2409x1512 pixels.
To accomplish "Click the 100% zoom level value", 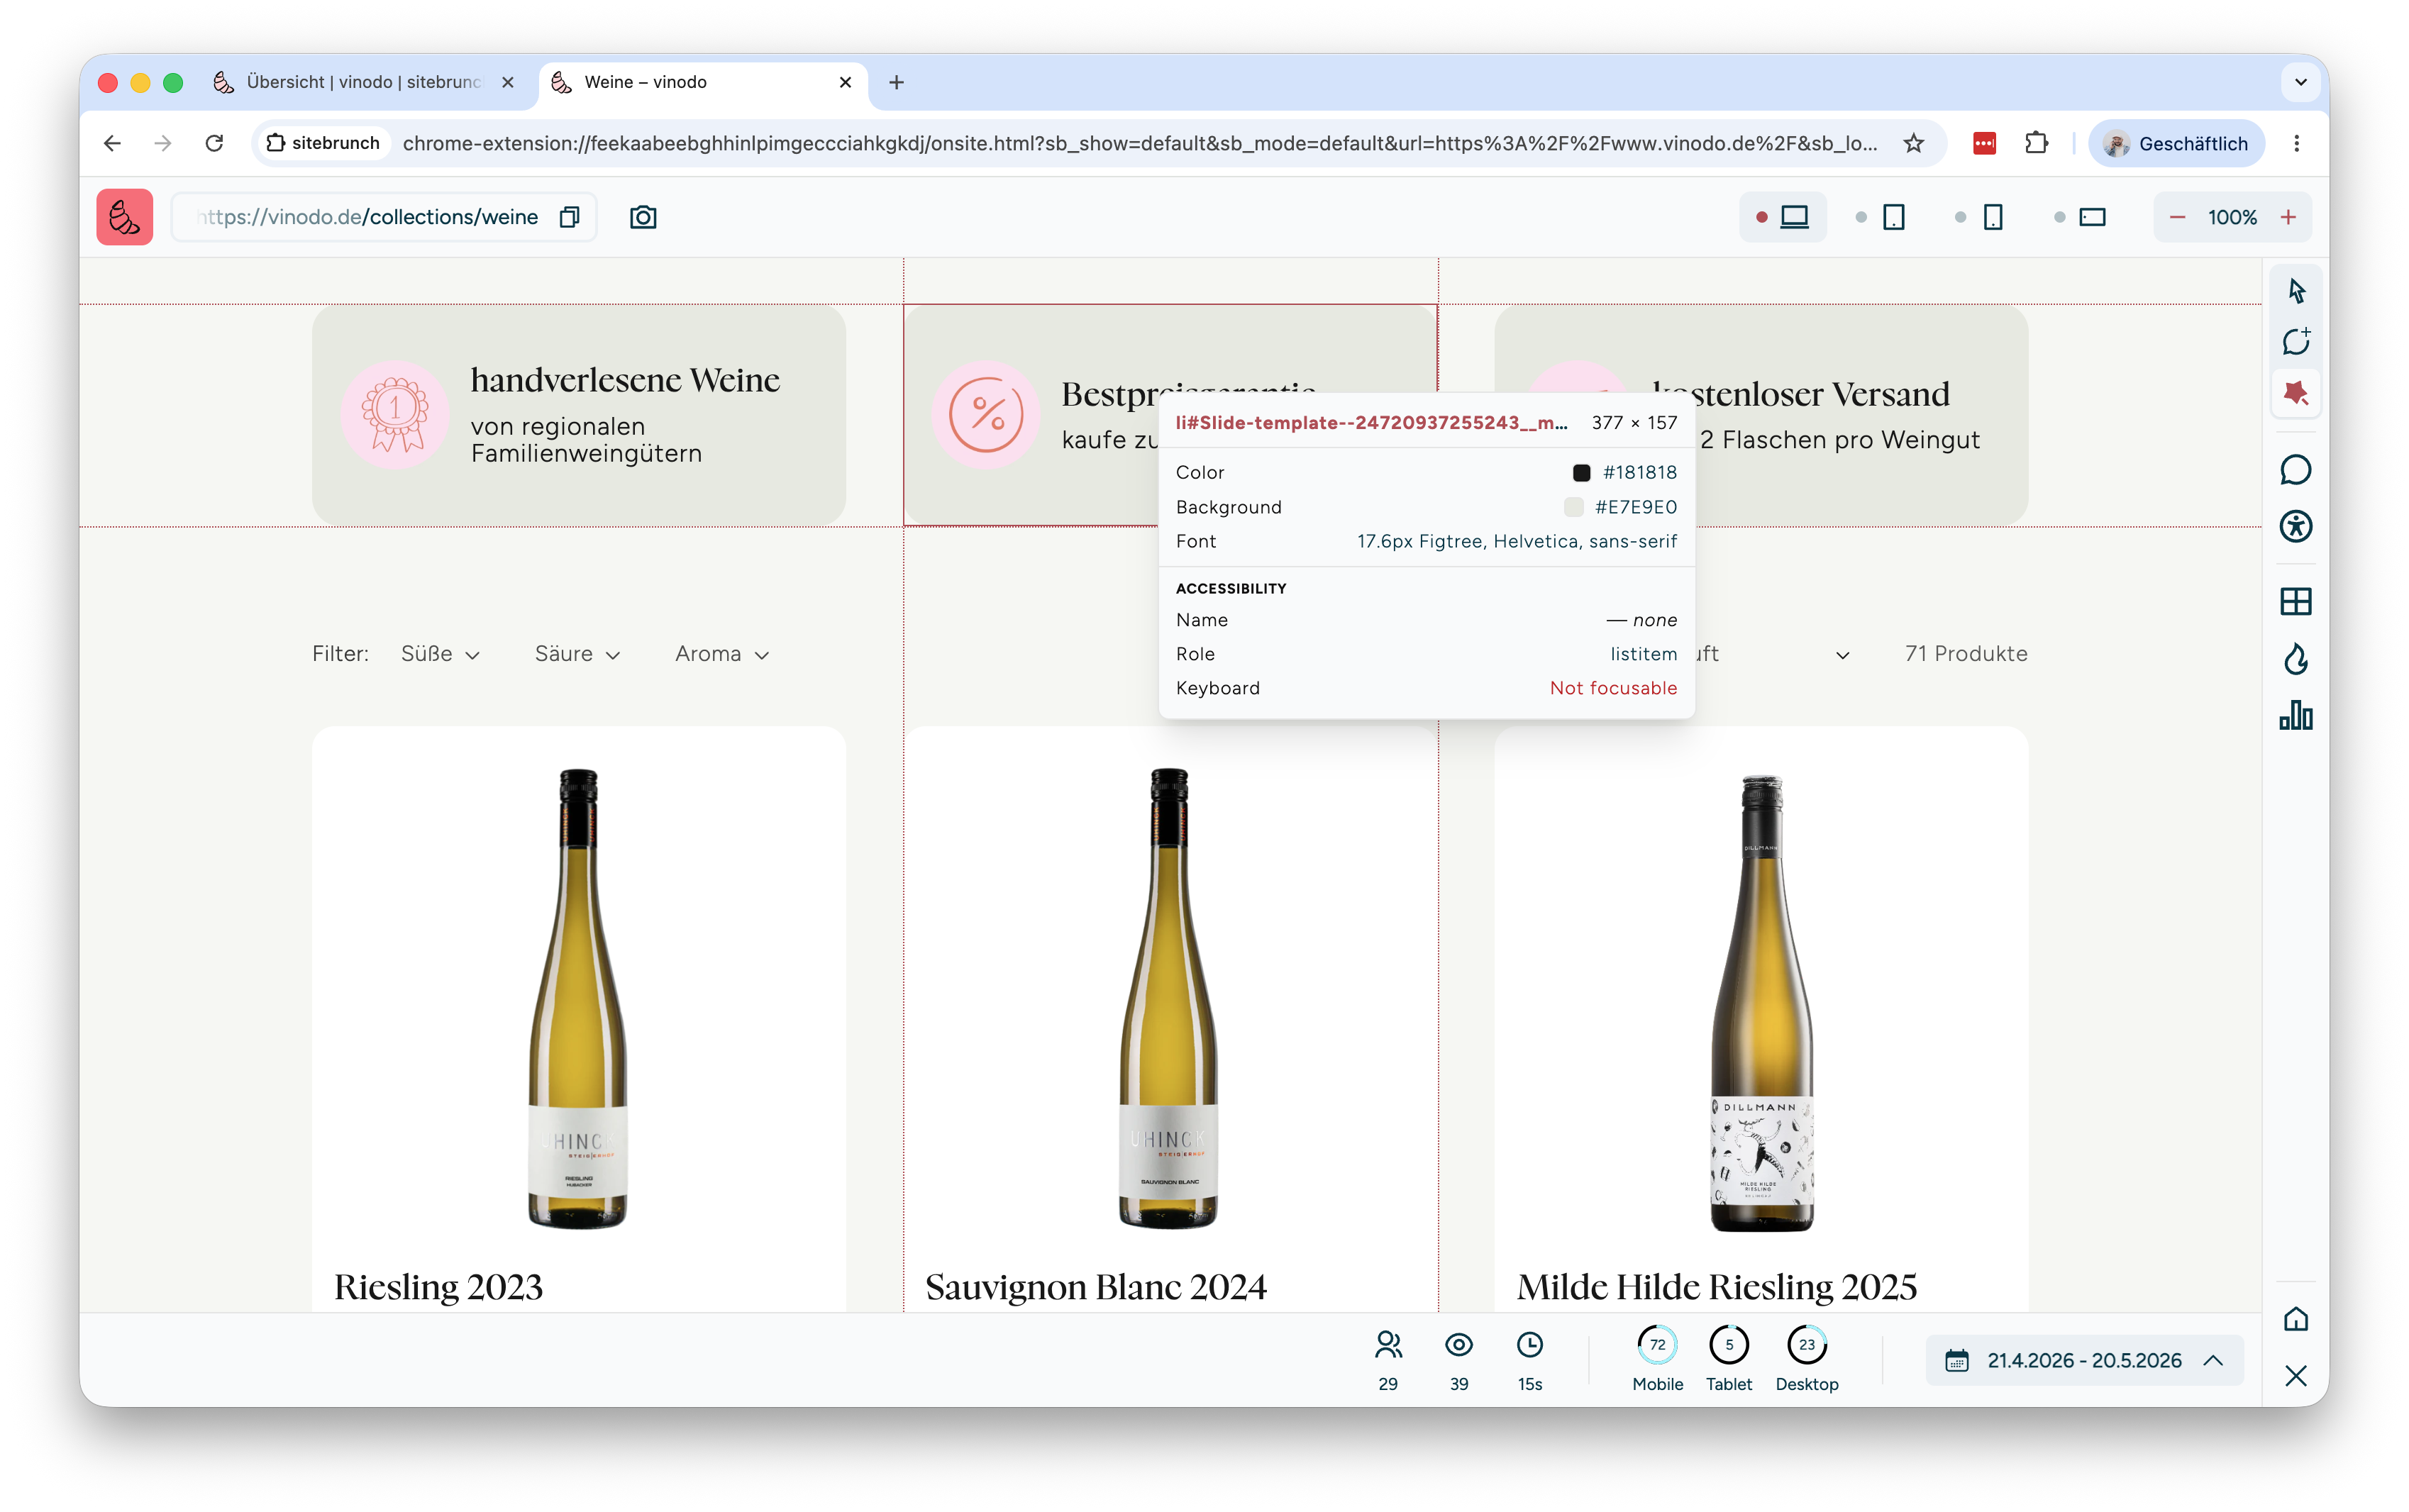I will 2232,217.
